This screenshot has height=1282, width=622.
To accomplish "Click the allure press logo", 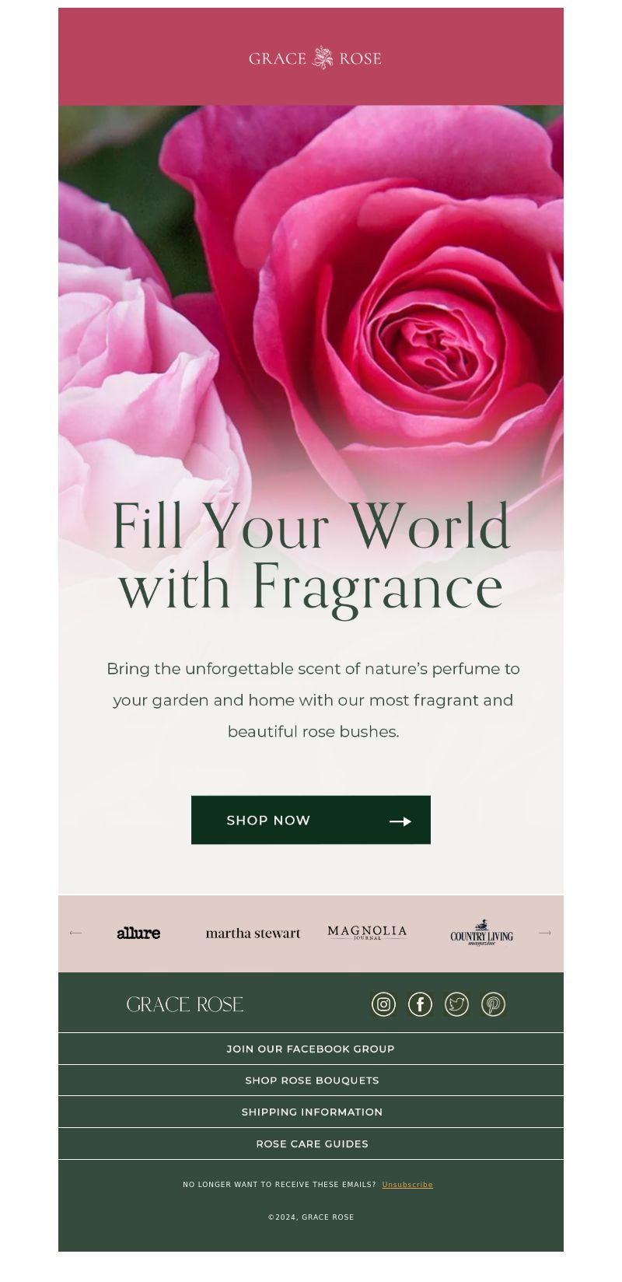I will 138,933.
